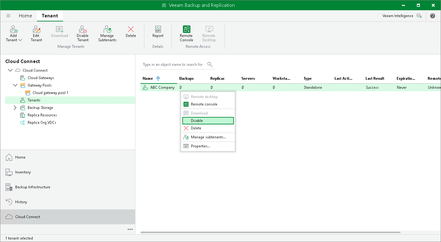Click the 'Standalone' type cell
The height and width of the screenshot is (242, 441).
pos(313,87)
